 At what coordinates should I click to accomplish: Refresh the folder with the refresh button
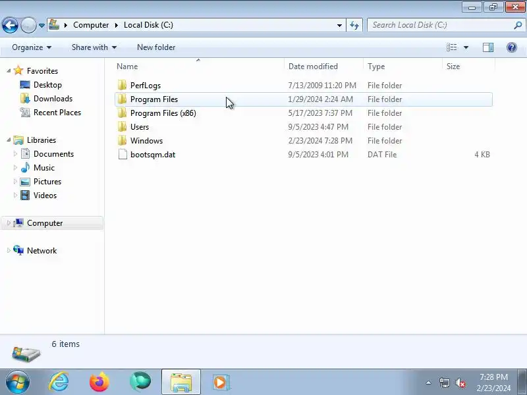(x=354, y=25)
